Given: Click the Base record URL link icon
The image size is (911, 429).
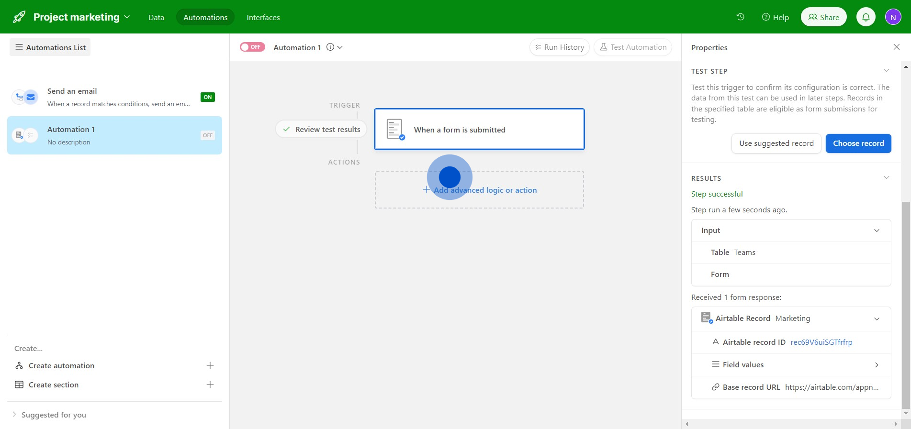Looking at the screenshot, I should click(716, 387).
